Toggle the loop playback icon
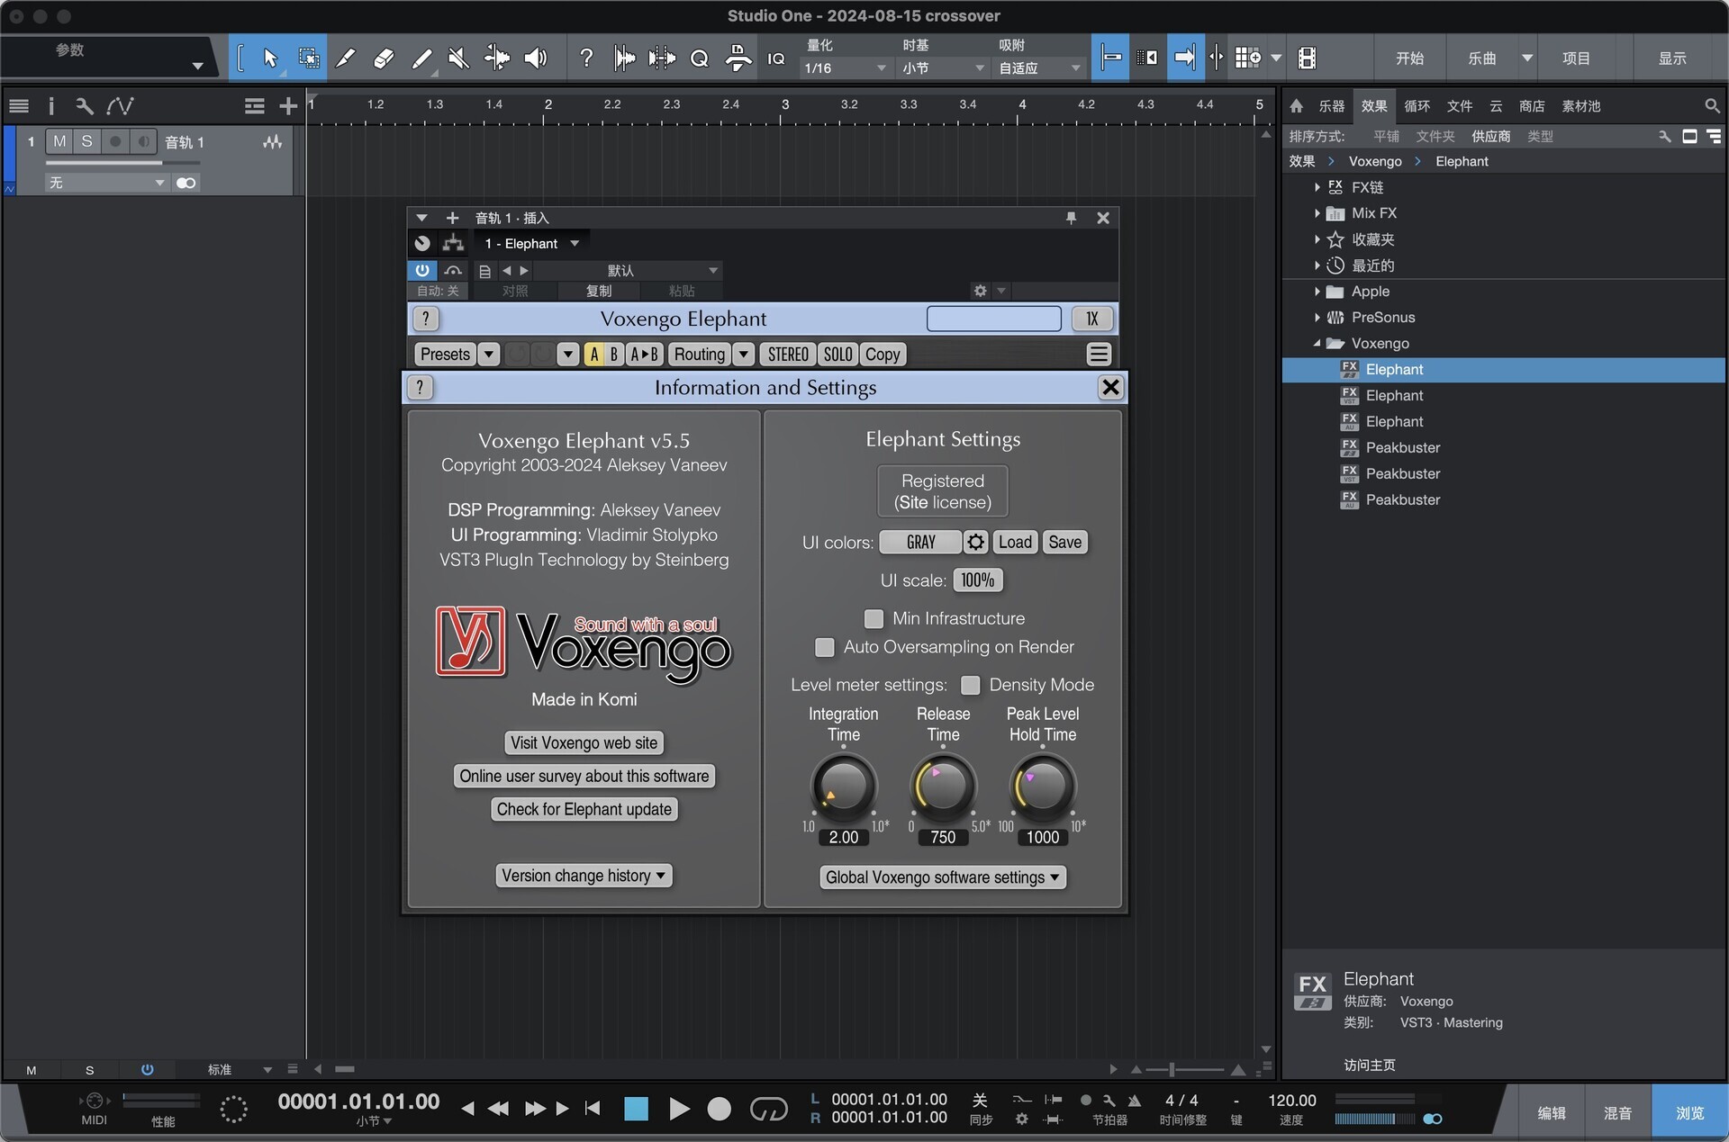This screenshot has width=1729, height=1142. pyautogui.click(x=768, y=1109)
